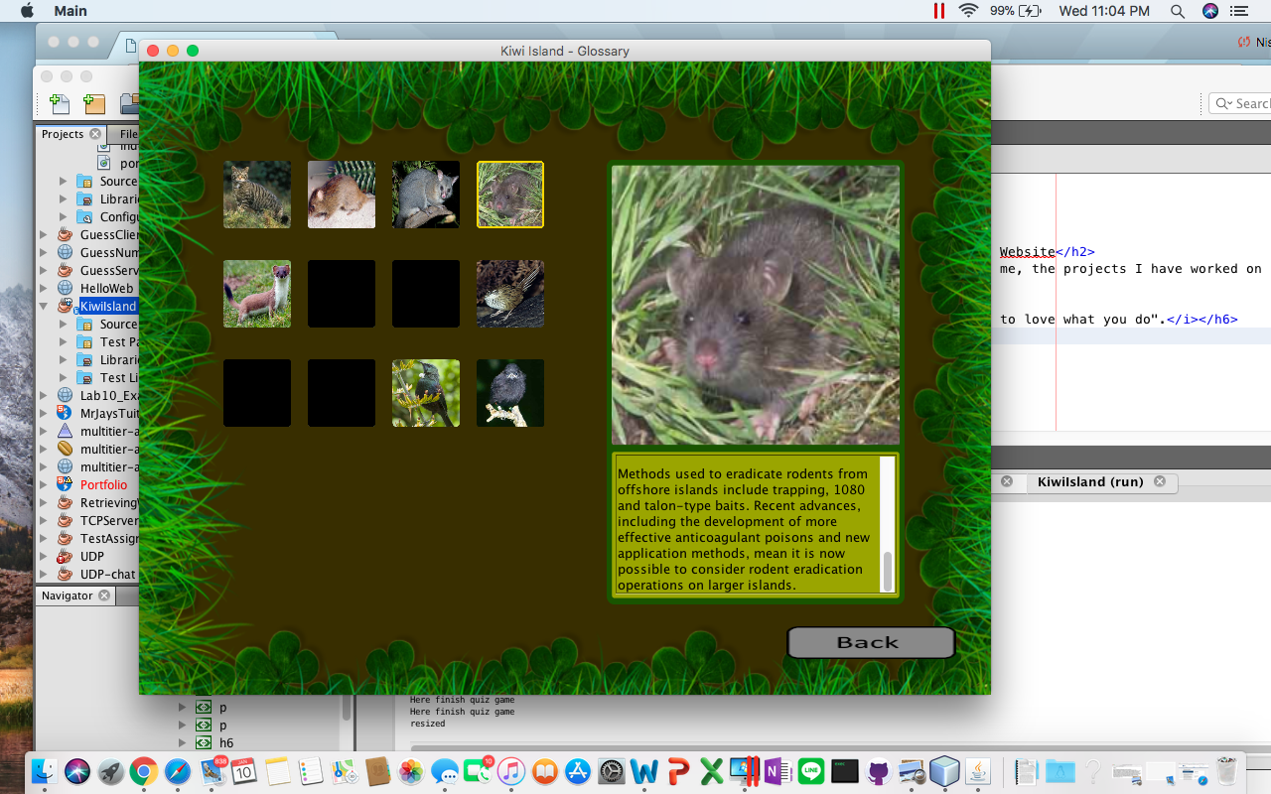Select the h6 element in Navigator

tap(226, 742)
